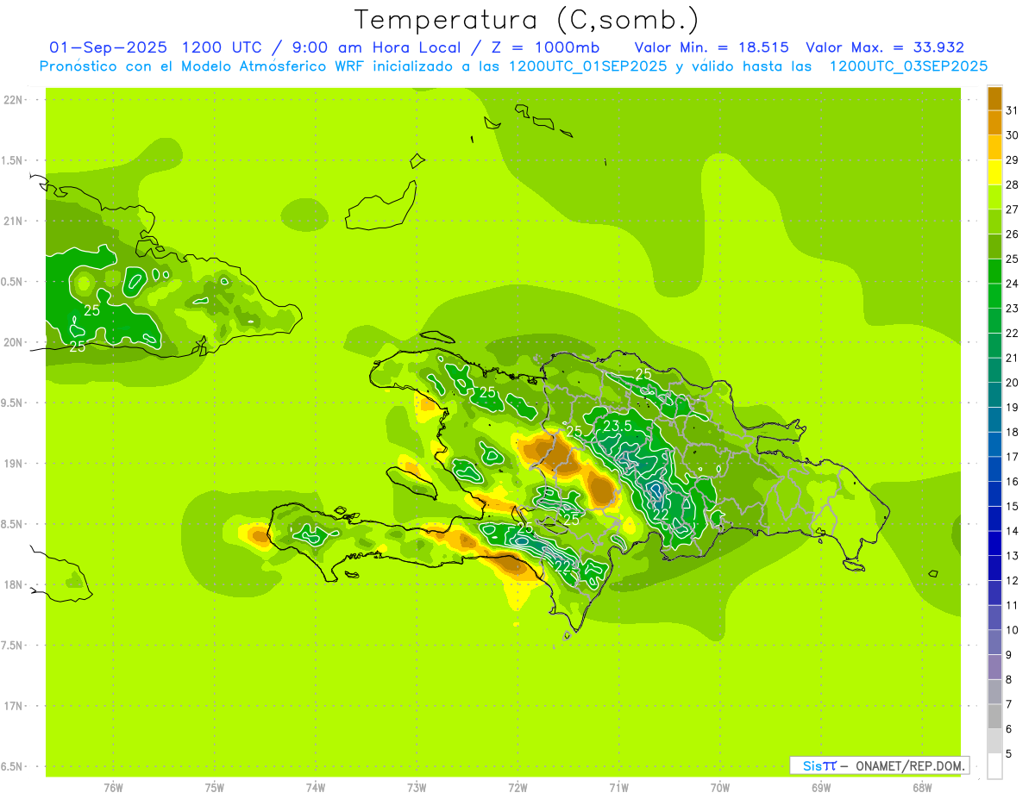This screenshot has width=1035, height=799.
Task: Click the "Z = 1000mb" level text
Action: pyautogui.click(x=548, y=47)
